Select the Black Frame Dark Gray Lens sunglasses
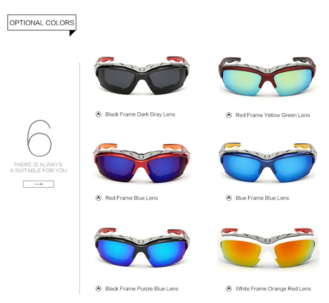 (x=142, y=75)
